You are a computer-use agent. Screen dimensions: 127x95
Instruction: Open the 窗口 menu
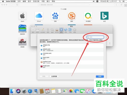(x=48, y=1)
